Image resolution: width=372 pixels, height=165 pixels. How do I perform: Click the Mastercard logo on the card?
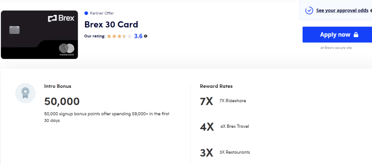pyautogui.click(x=67, y=50)
